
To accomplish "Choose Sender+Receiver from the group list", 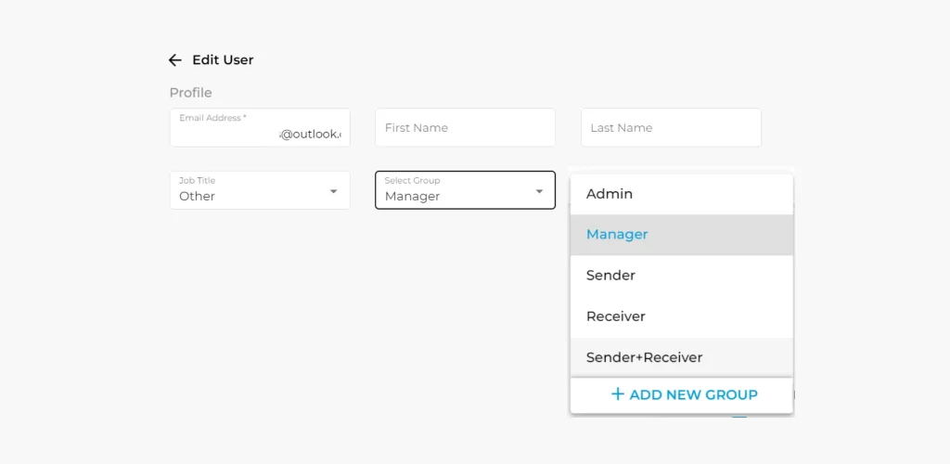I will pyautogui.click(x=682, y=357).
